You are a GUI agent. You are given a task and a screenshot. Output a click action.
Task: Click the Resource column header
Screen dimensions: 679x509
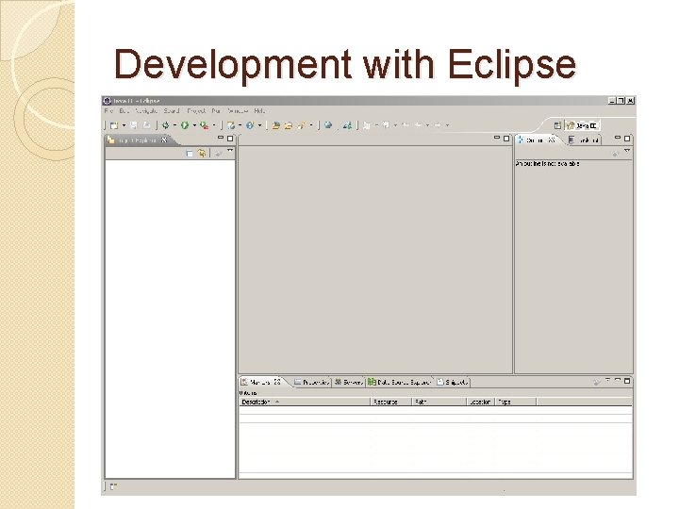pyautogui.click(x=390, y=402)
